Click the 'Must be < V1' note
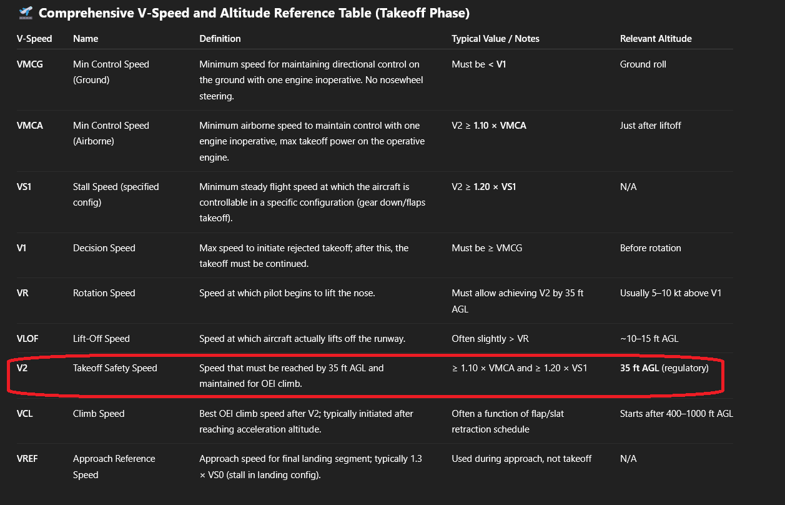785x505 pixels. [x=479, y=64]
